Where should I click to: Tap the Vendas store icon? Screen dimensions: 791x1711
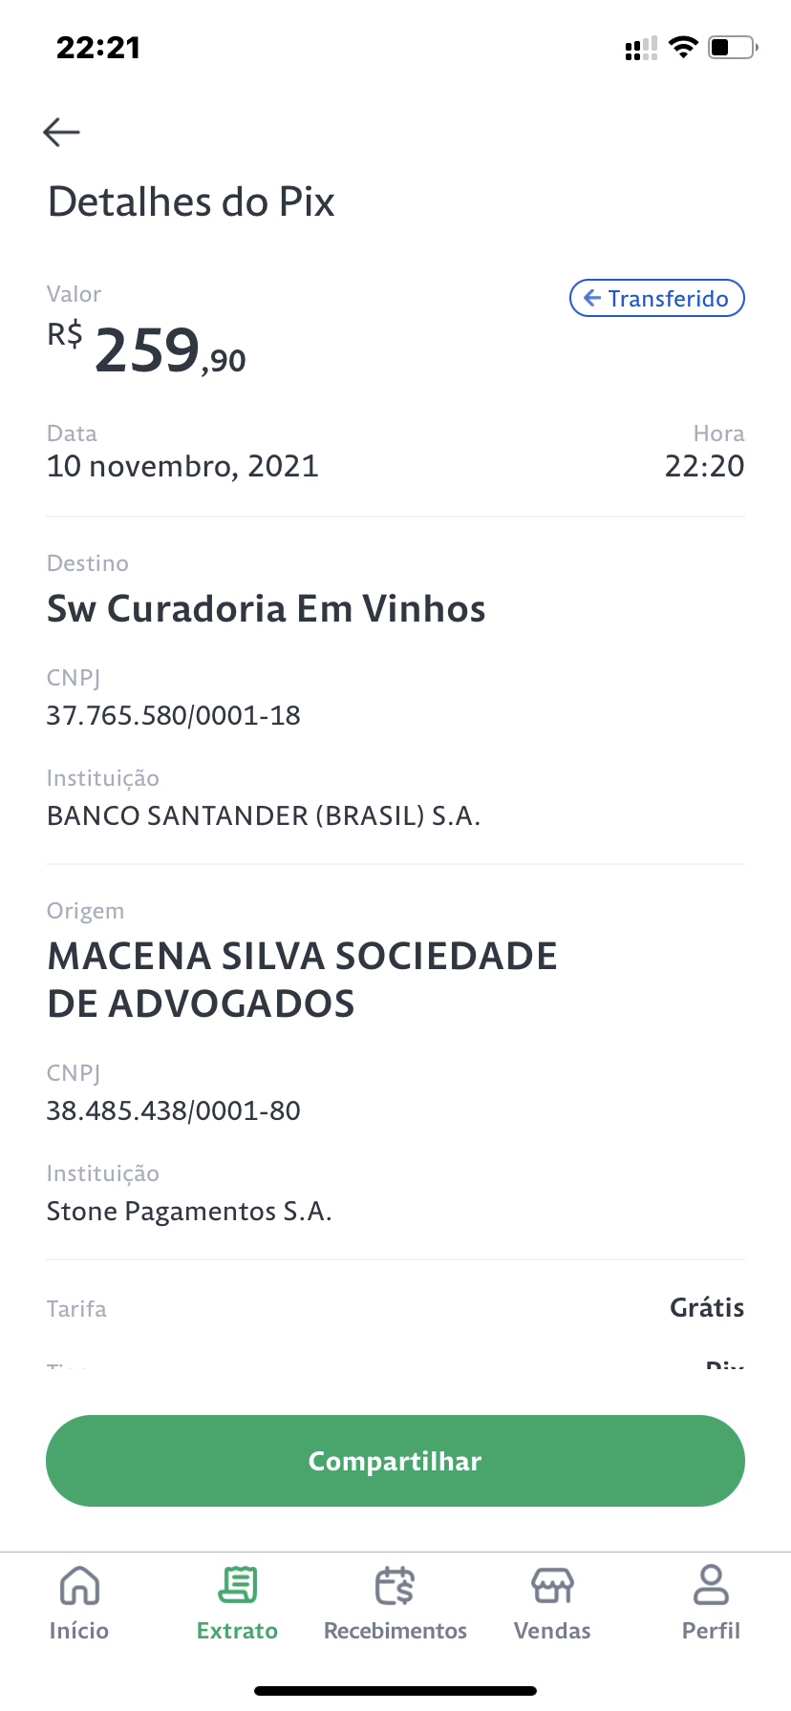[552, 1587]
